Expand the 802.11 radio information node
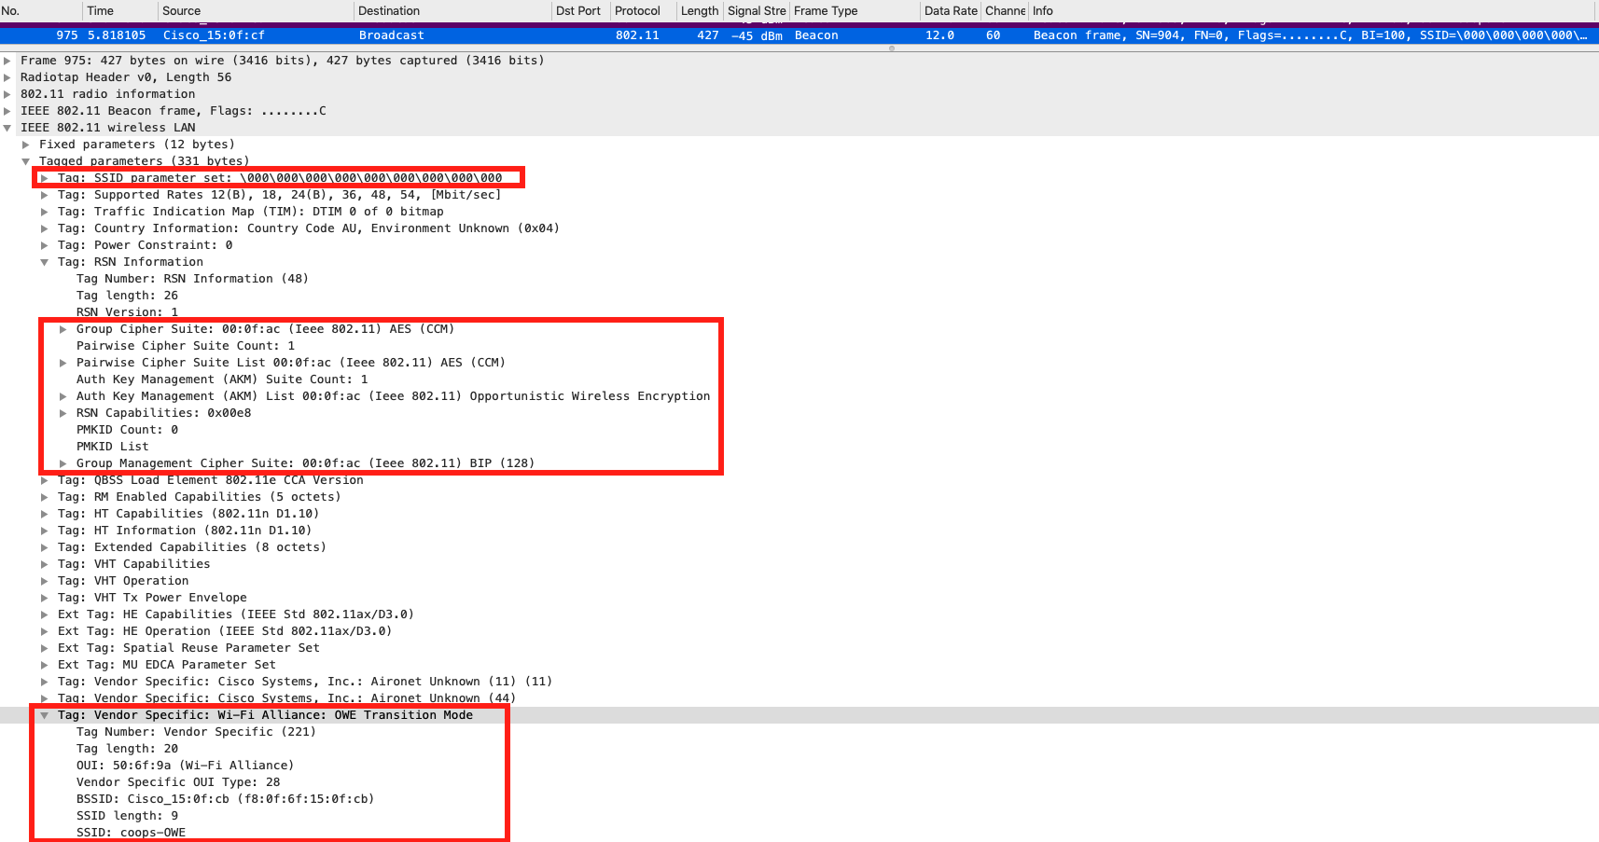 (x=9, y=93)
